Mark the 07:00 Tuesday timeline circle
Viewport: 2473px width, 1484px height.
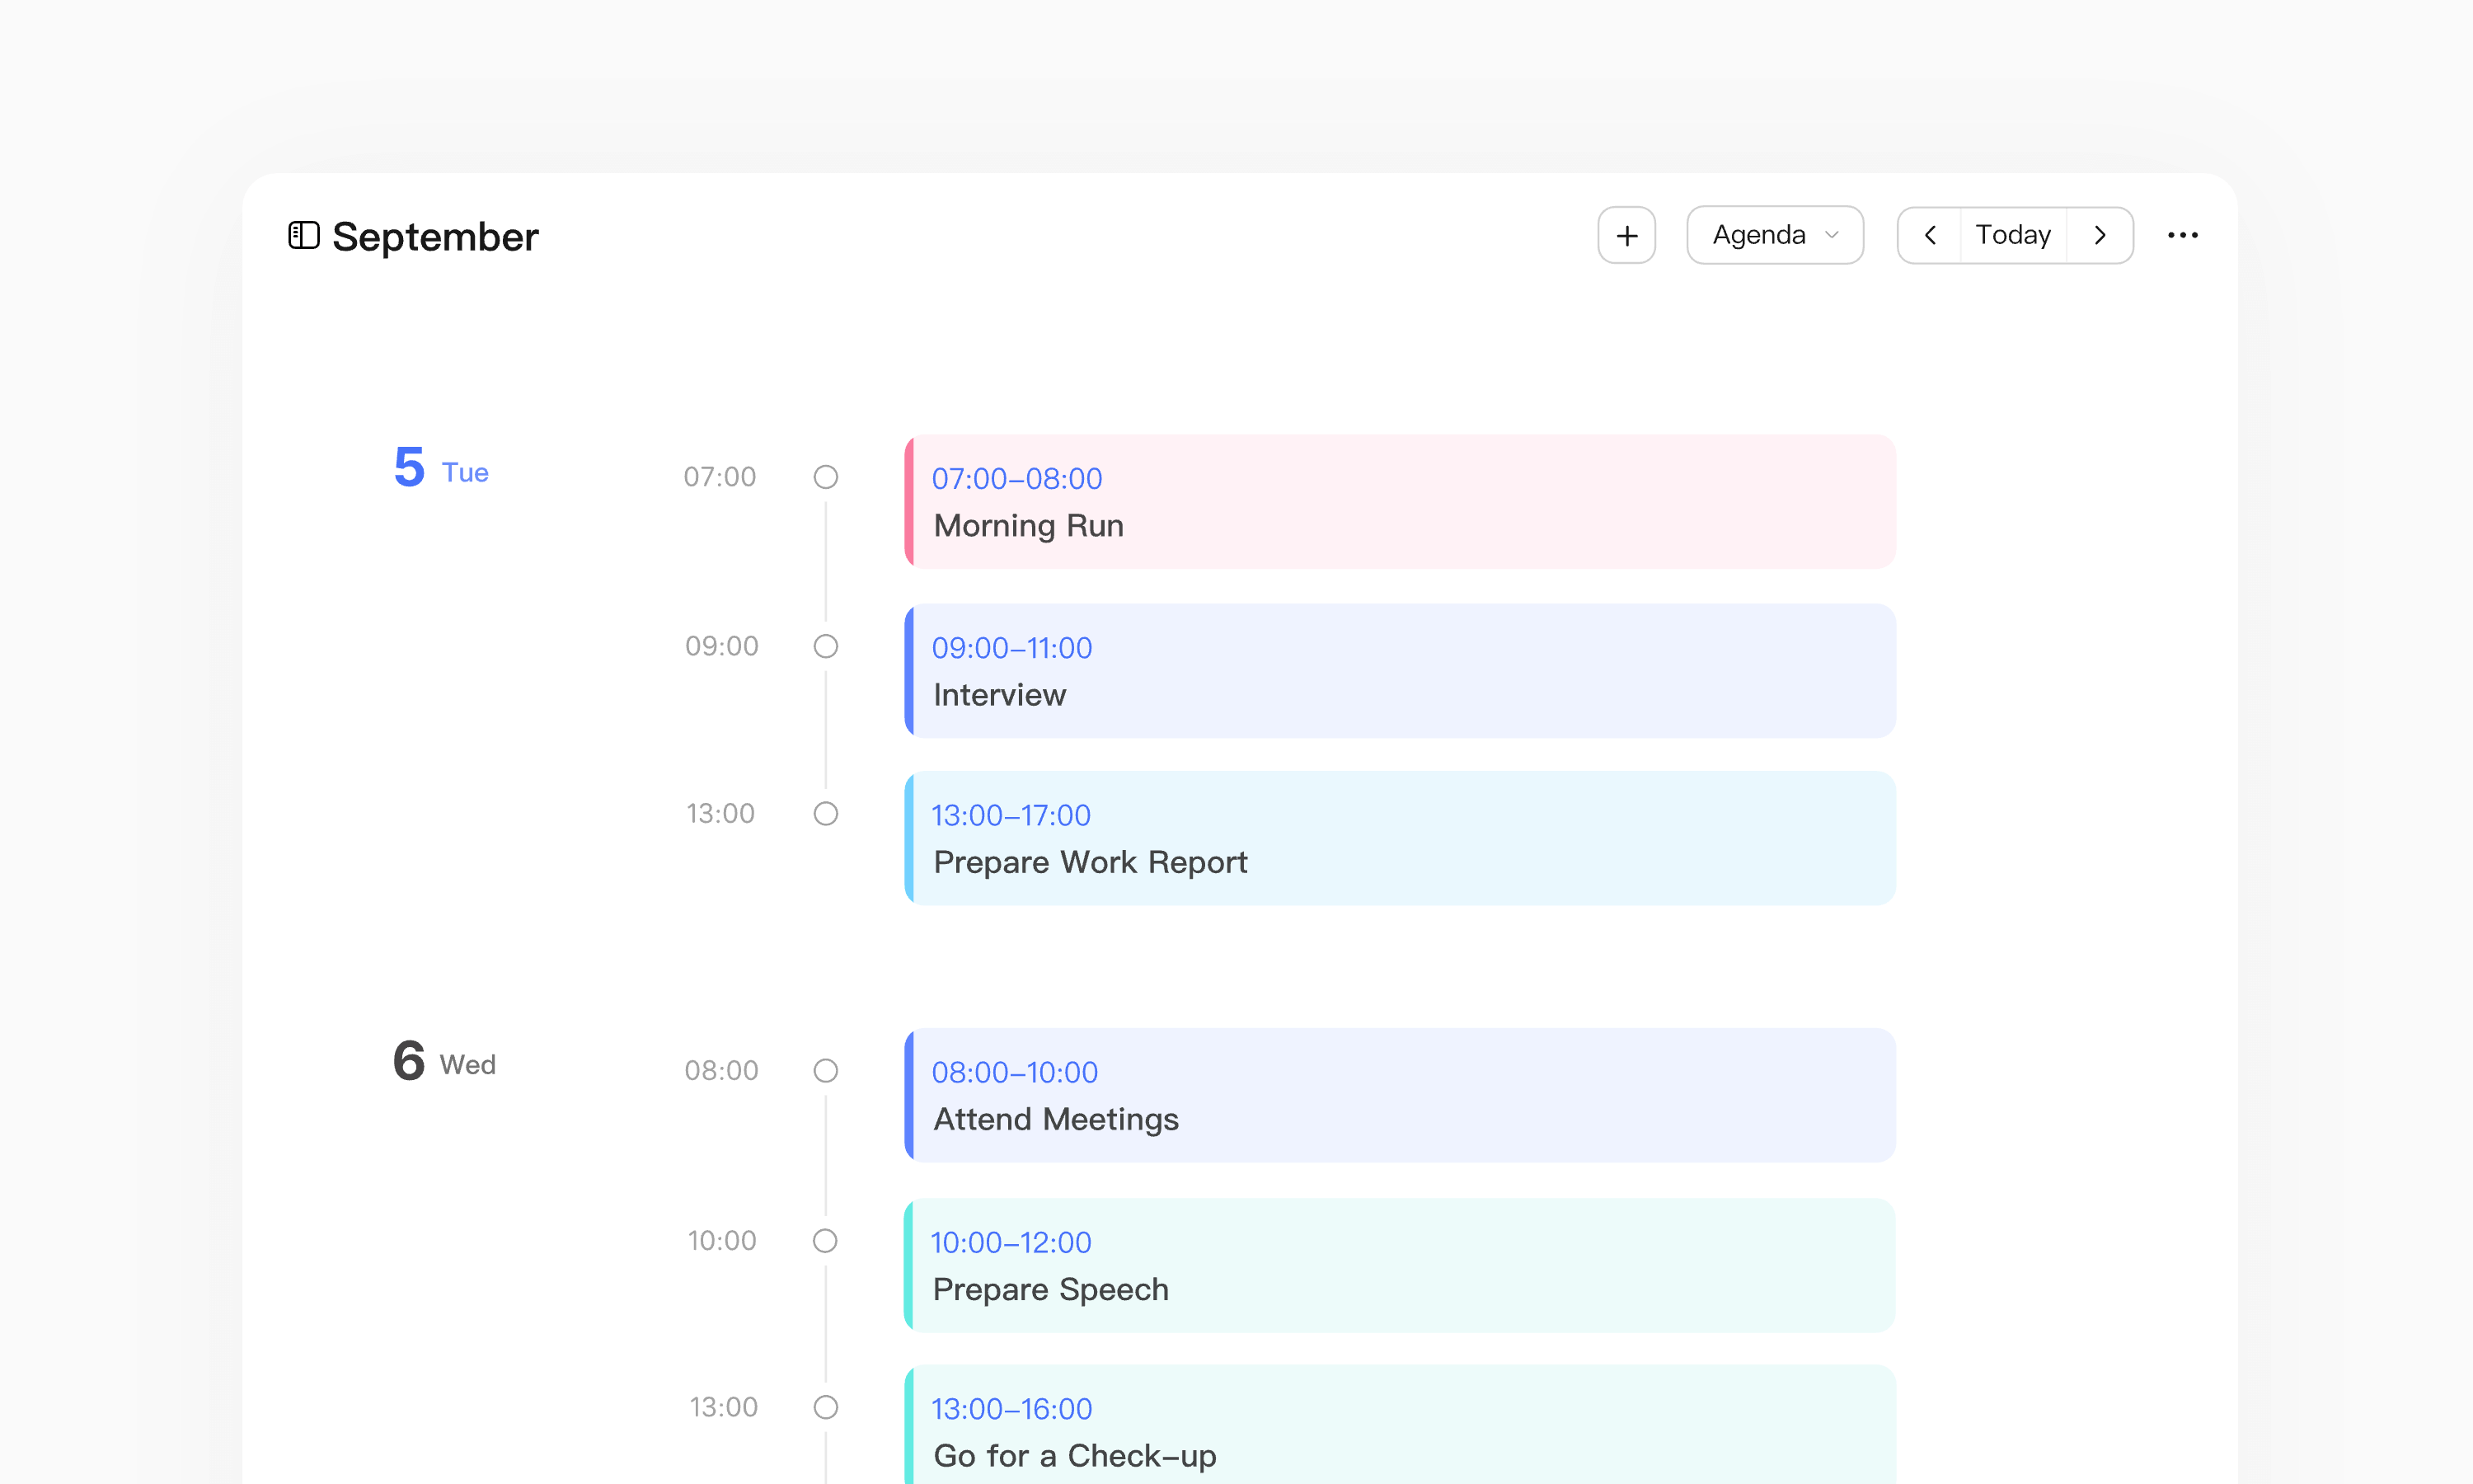point(826,477)
